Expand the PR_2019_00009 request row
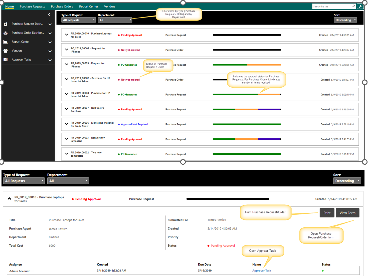 (x=67, y=64)
